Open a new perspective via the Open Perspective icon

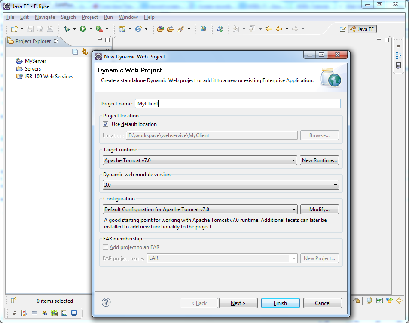click(x=342, y=28)
